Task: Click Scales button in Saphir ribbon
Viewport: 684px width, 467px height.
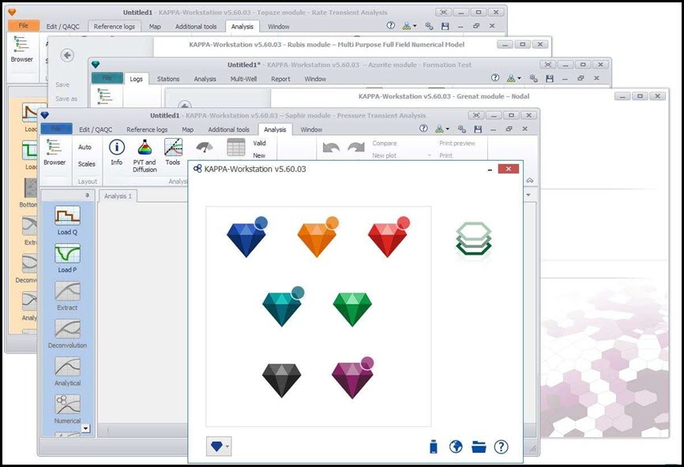Action: [86, 164]
